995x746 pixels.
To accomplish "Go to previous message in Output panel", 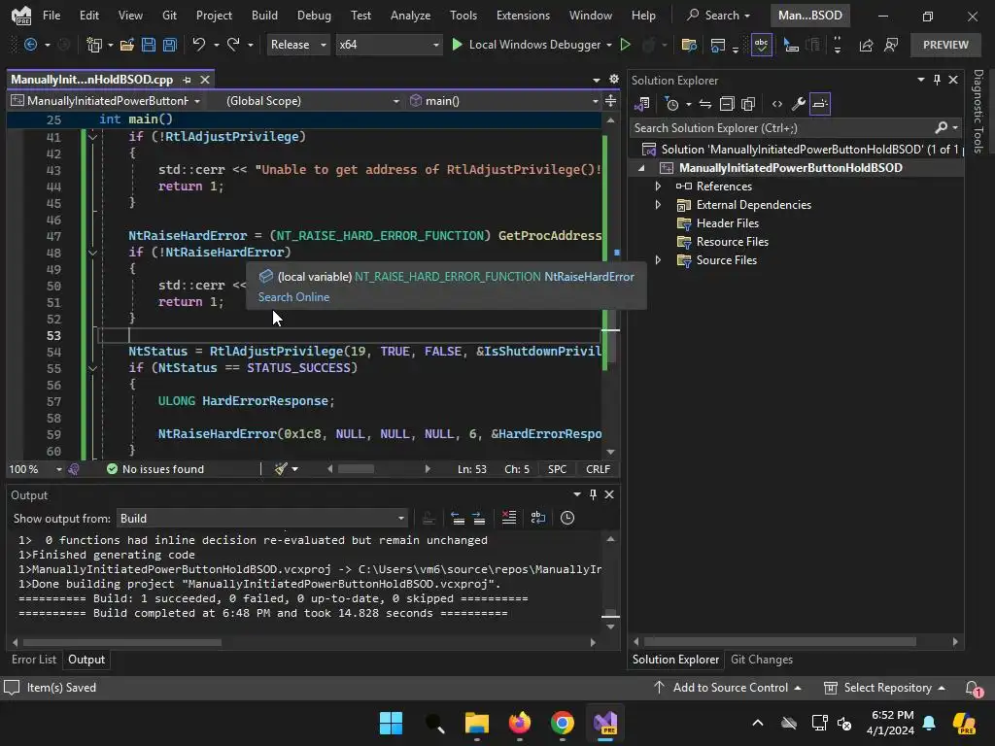I will [458, 519].
